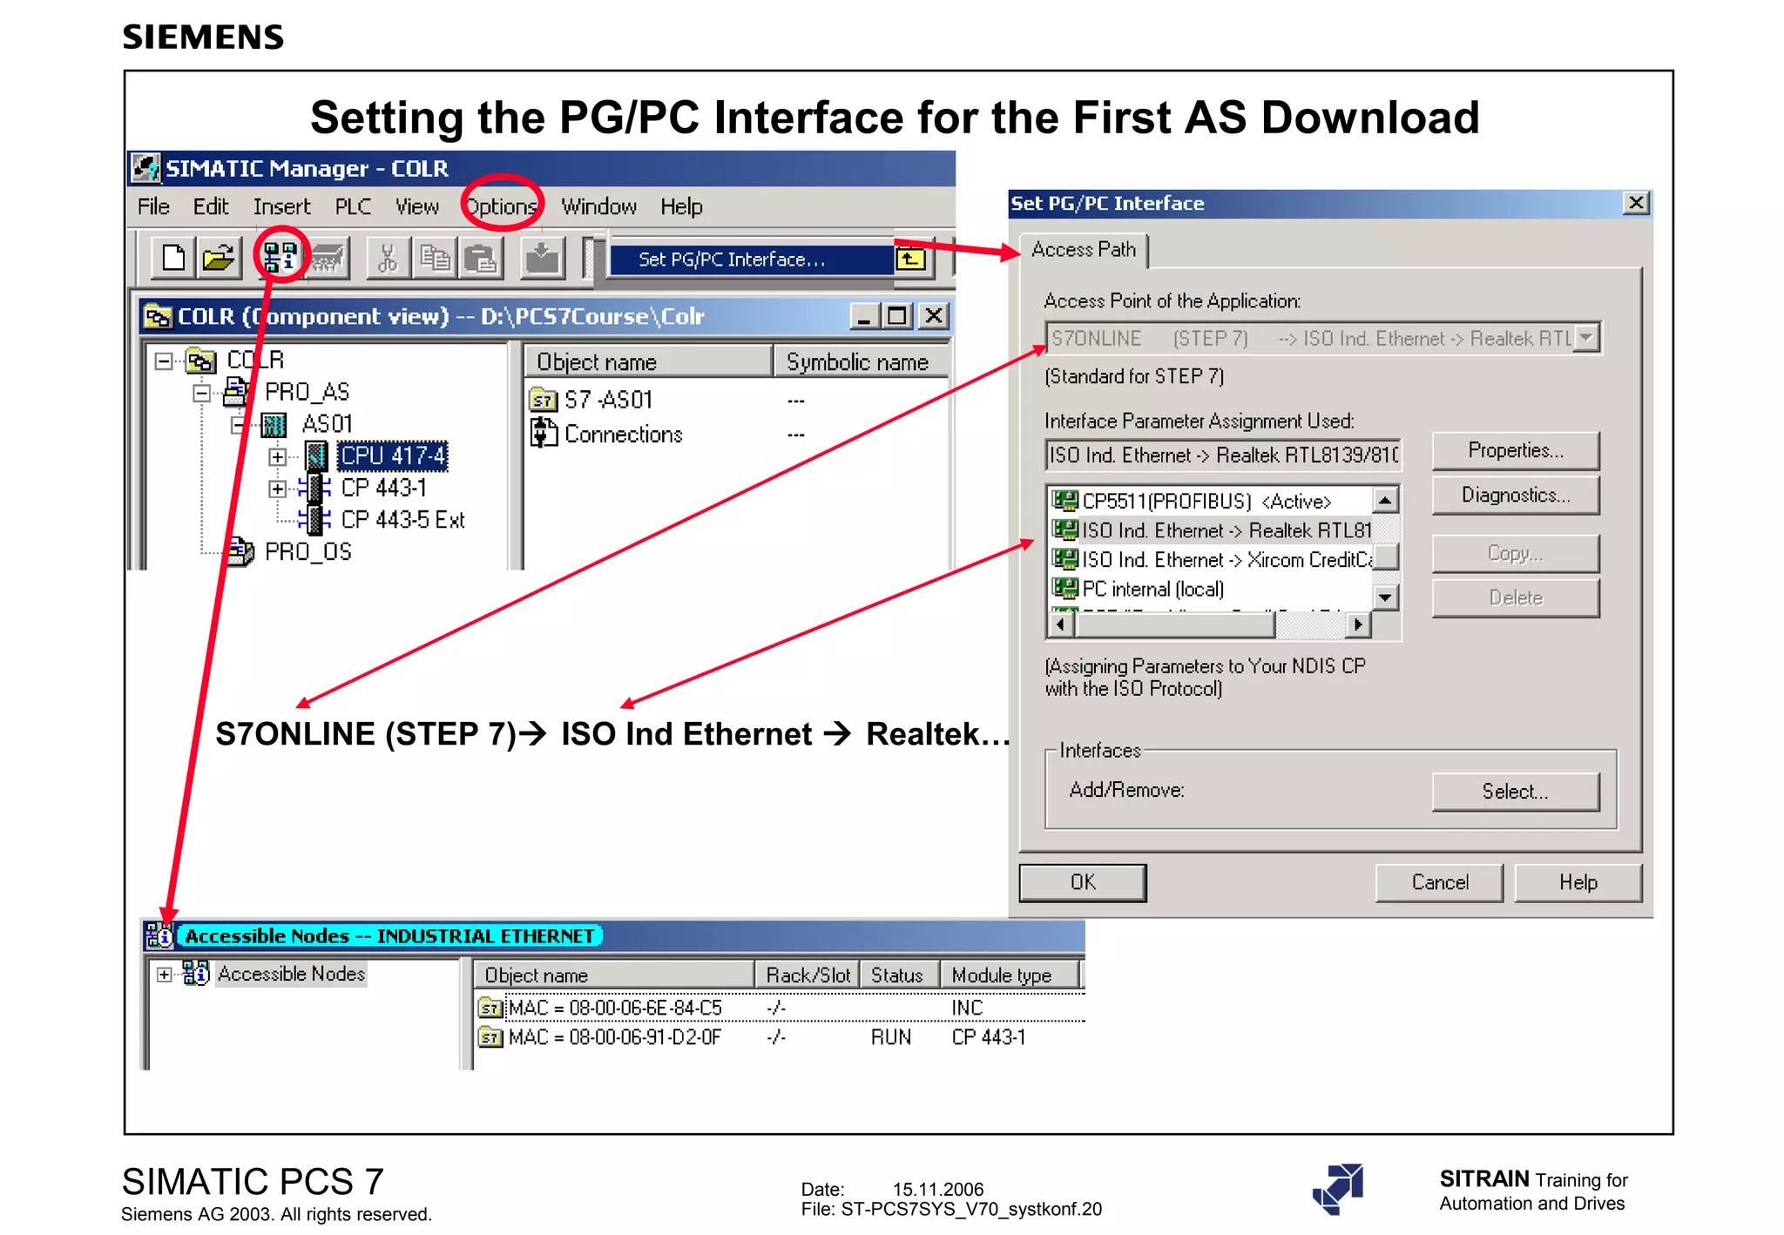This screenshot has width=1784, height=1235.
Task: Click the Paste toolbar icon
Action: (x=479, y=258)
